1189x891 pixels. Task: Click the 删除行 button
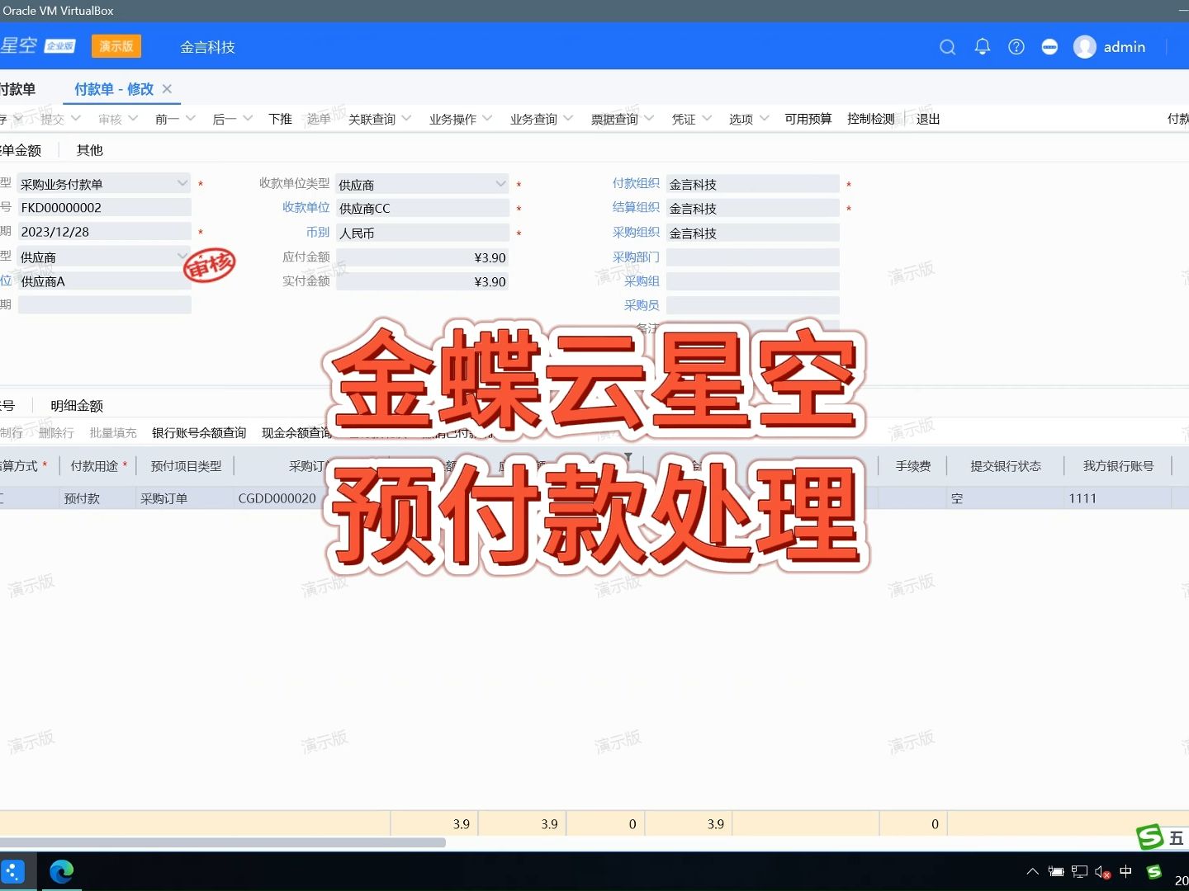coord(56,433)
